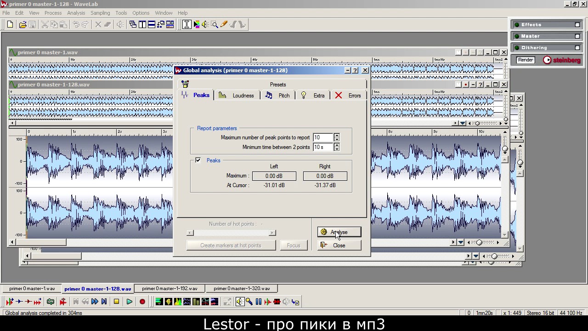Click the Focus button

tap(294, 245)
